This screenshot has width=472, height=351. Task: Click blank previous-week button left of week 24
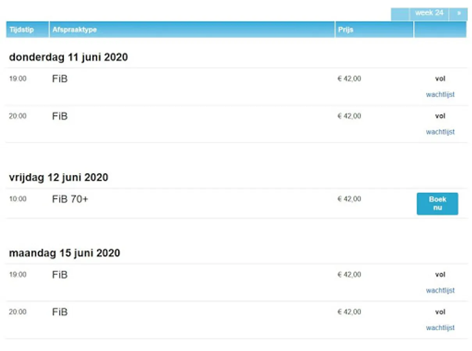(x=400, y=14)
